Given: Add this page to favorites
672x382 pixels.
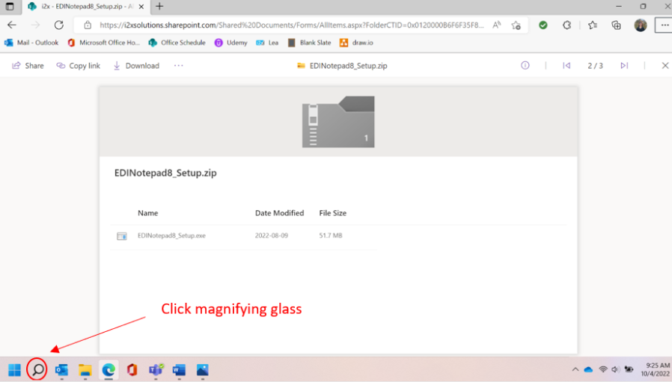Looking at the screenshot, I should pyautogui.click(x=516, y=25).
